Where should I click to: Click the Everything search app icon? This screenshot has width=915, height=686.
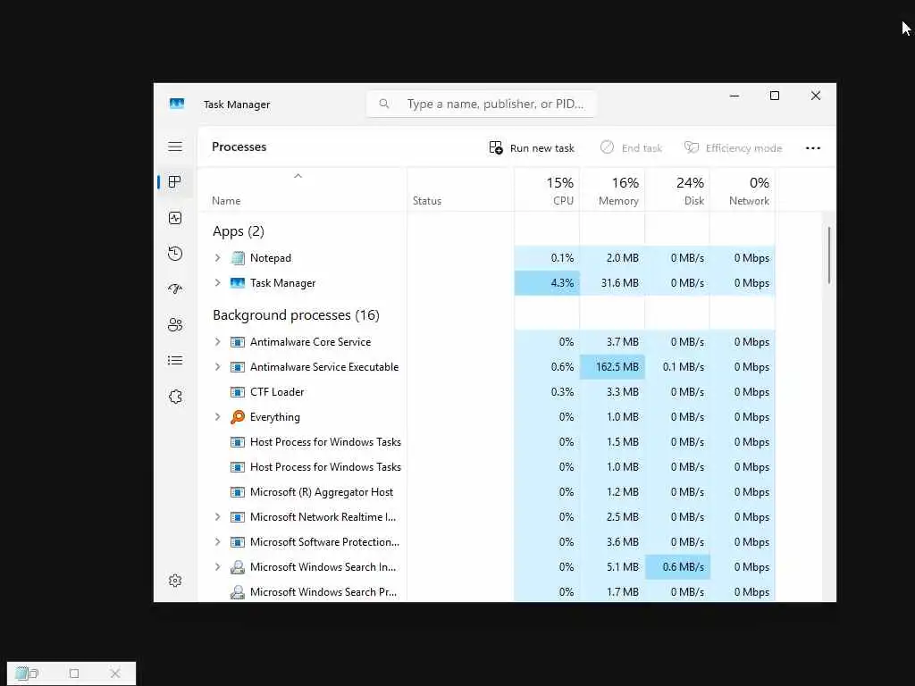tap(238, 416)
